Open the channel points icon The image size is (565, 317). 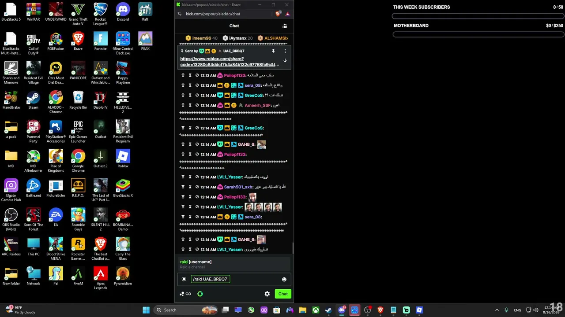click(185, 294)
